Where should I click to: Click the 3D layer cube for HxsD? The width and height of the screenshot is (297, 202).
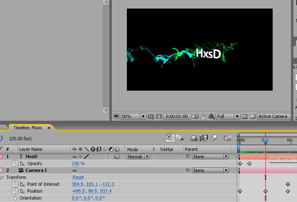[117, 156]
